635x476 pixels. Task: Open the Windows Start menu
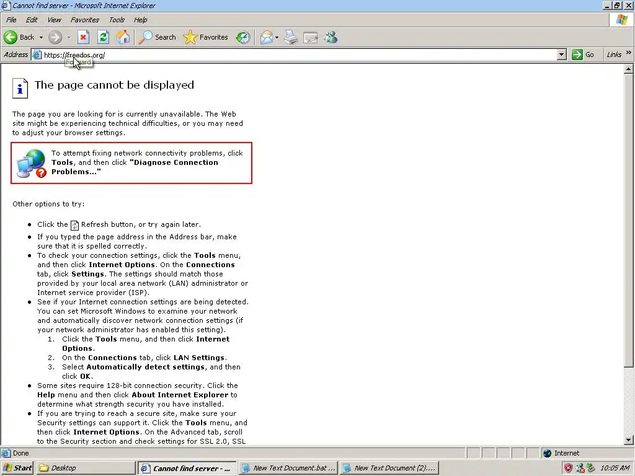click(x=17, y=468)
